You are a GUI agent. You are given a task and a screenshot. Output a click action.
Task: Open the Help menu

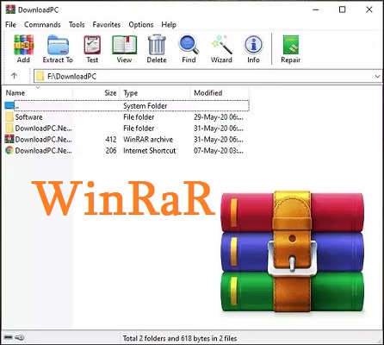[x=169, y=25]
